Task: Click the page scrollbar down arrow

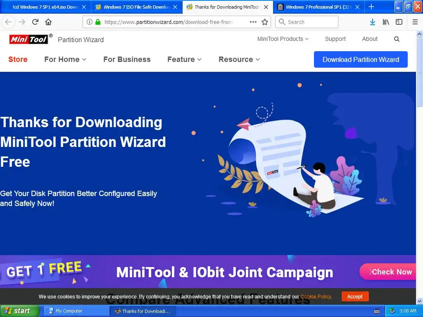Action: click(419, 301)
